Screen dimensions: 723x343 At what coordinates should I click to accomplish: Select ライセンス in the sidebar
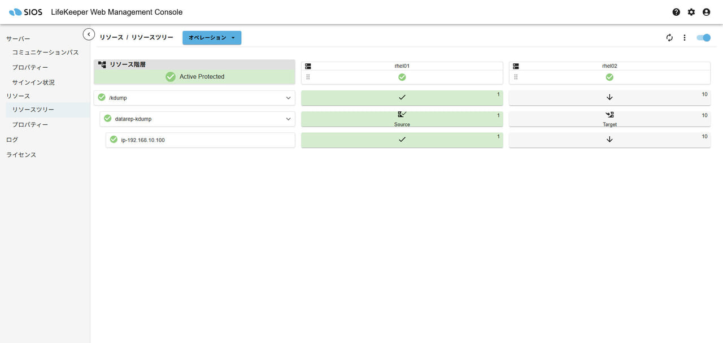point(21,155)
